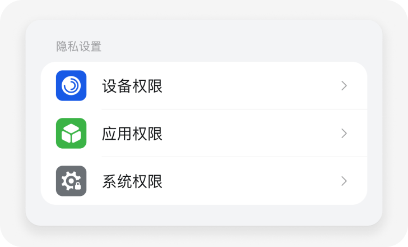Select the 应用权限 menu entry
The image size is (408, 247).
[x=132, y=134]
